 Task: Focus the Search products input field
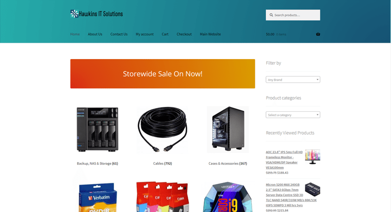tap(293, 15)
